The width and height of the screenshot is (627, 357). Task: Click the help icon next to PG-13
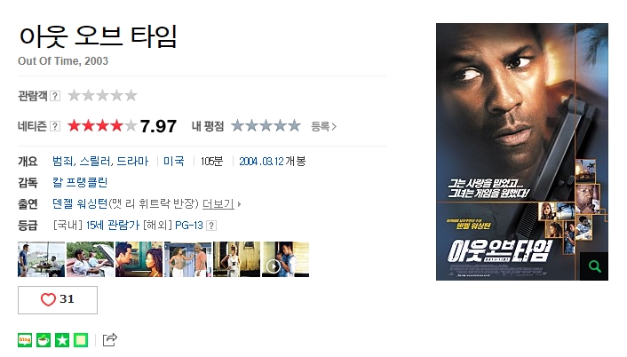(211, 226)
